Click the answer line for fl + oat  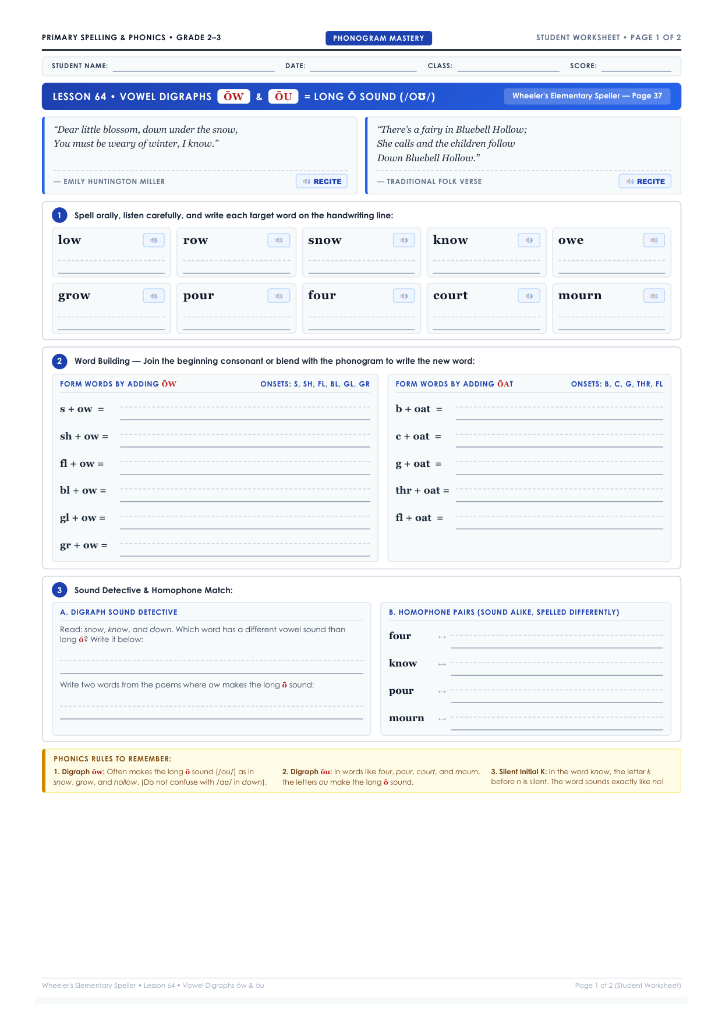(560, 522)
